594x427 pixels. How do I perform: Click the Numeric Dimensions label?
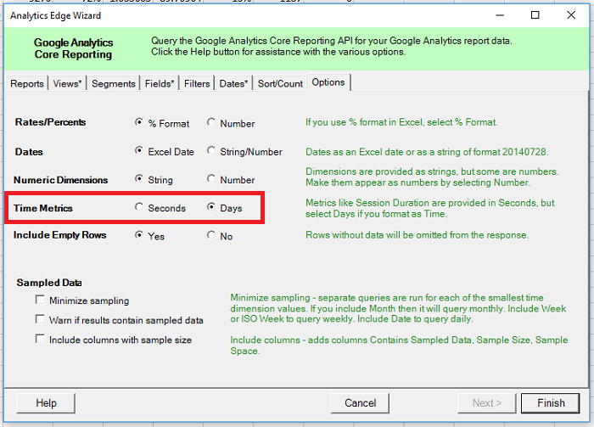60,180
